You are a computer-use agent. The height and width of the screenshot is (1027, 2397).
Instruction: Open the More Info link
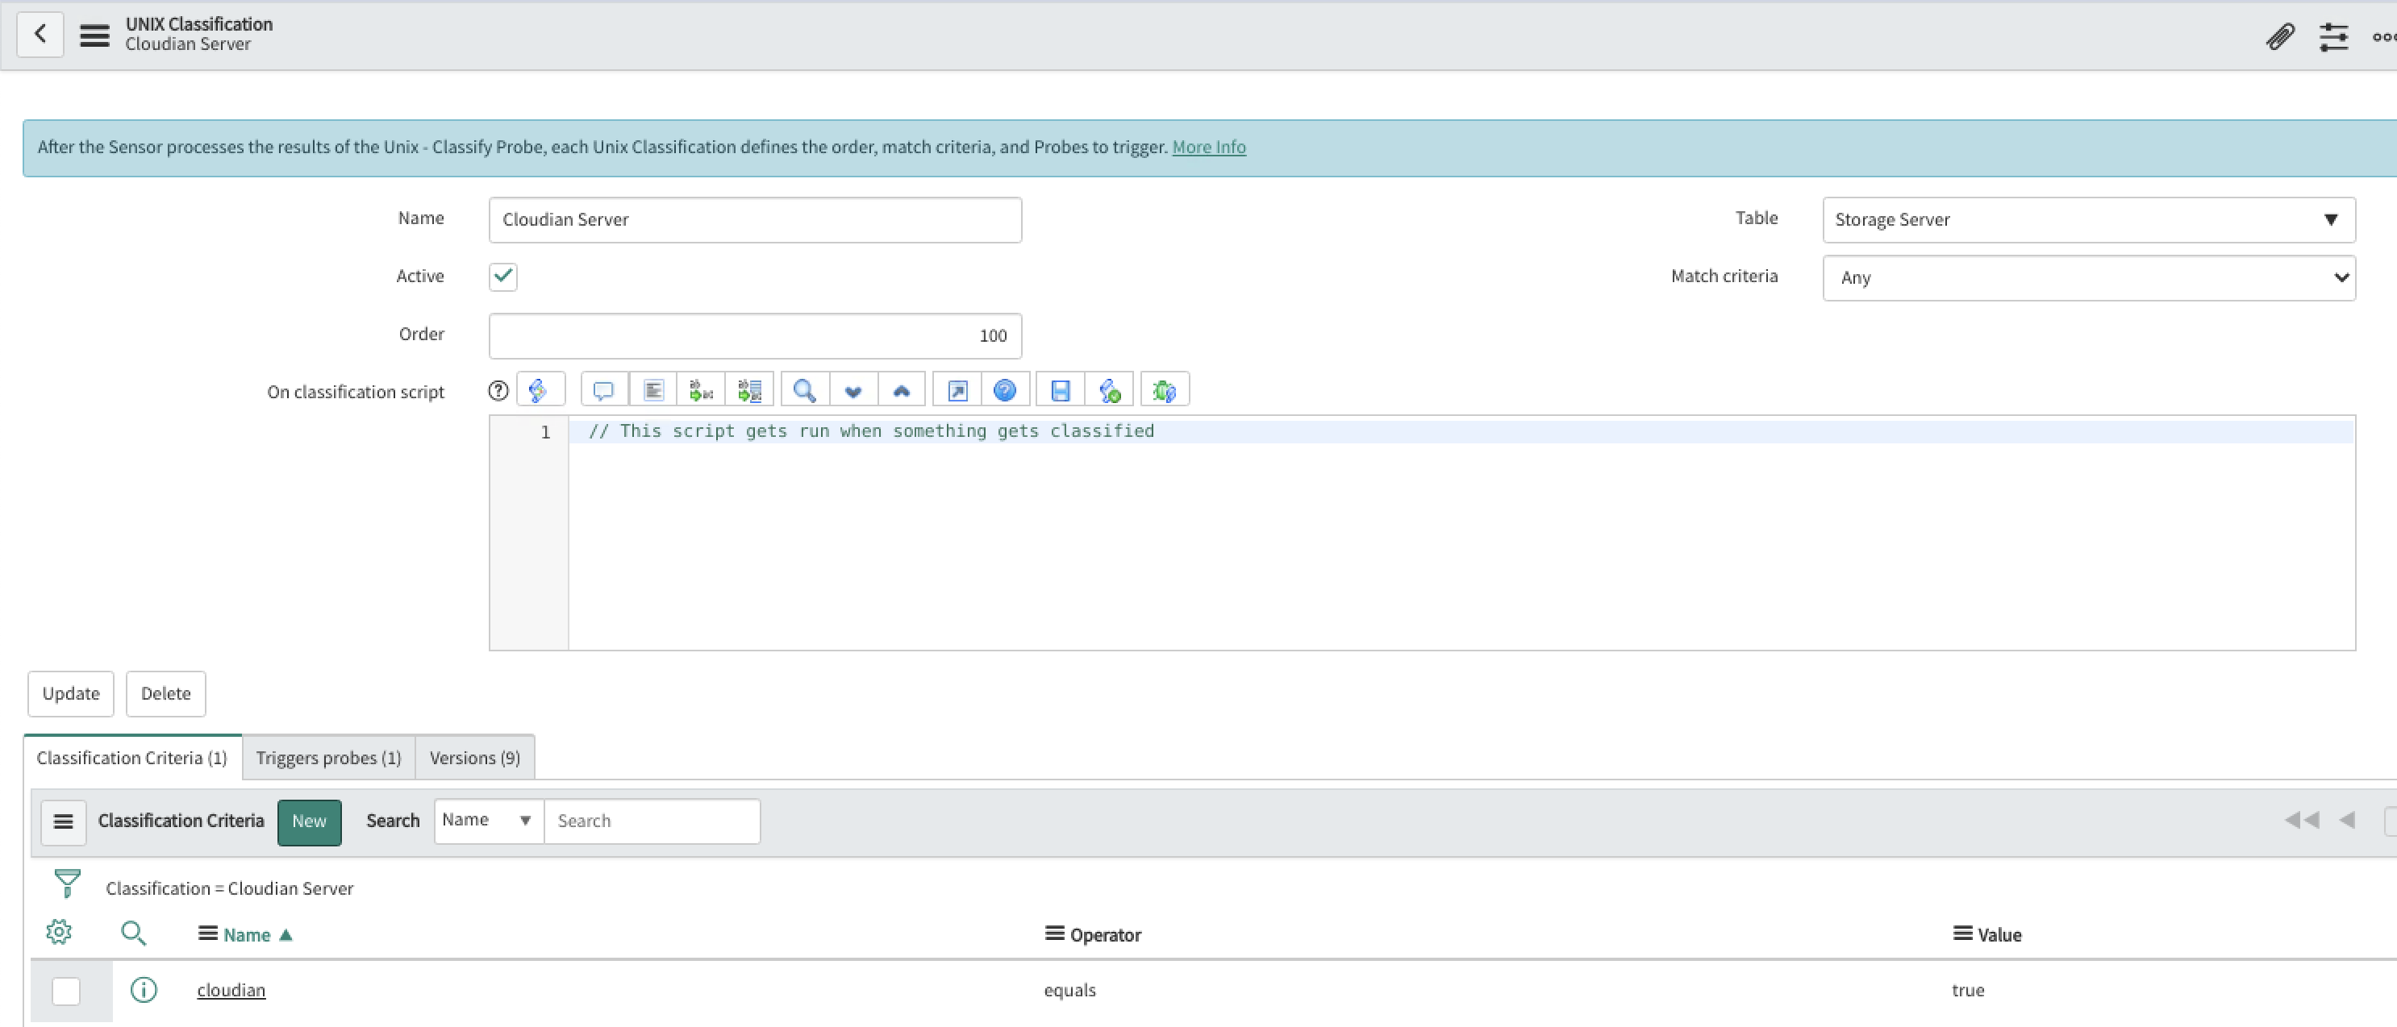1209,147
